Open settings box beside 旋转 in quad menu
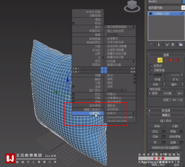Viewport: 185px width, 167px height. (x=135, y=79)
